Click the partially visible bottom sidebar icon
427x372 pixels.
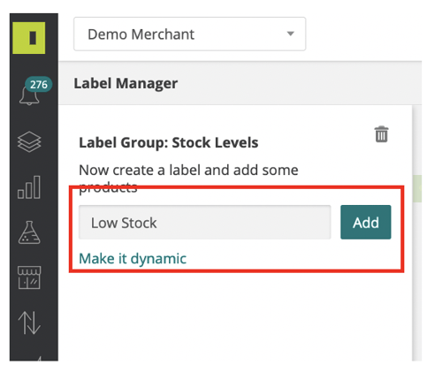pyautogui.click(x=38, y=359)
